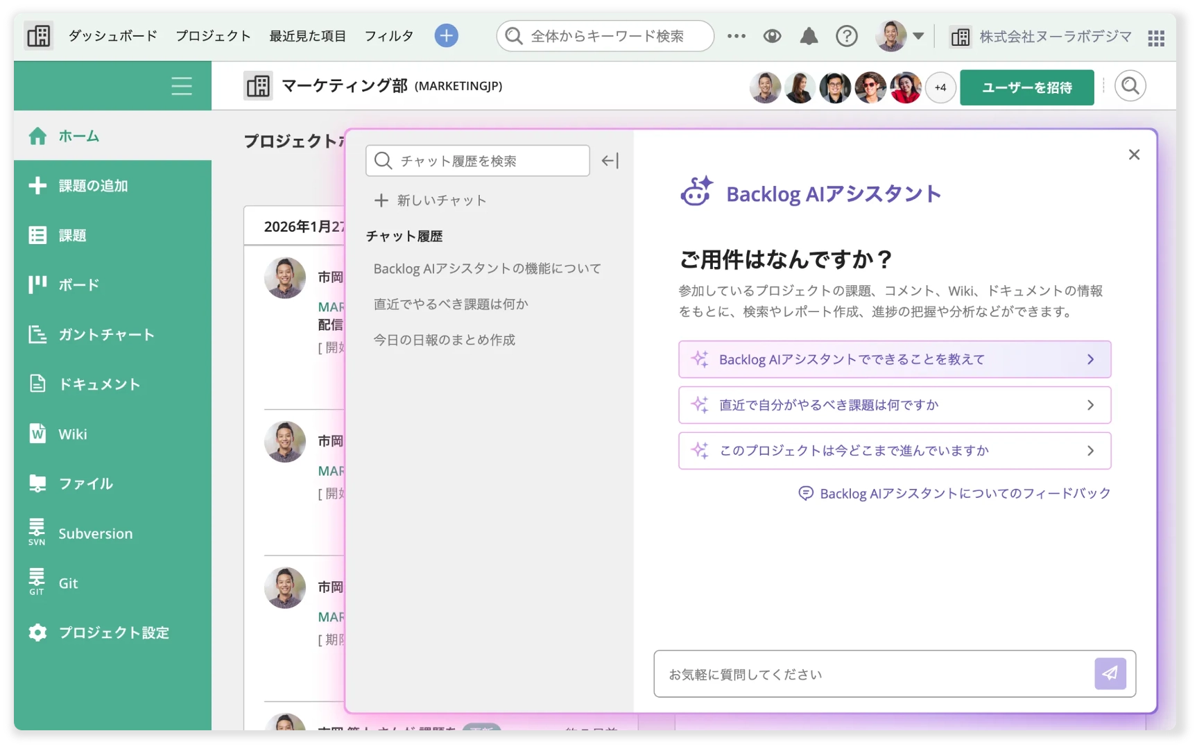Open Backlog AIアシスタントについてのフィードバック link
1197x749 pixels.
954,493
